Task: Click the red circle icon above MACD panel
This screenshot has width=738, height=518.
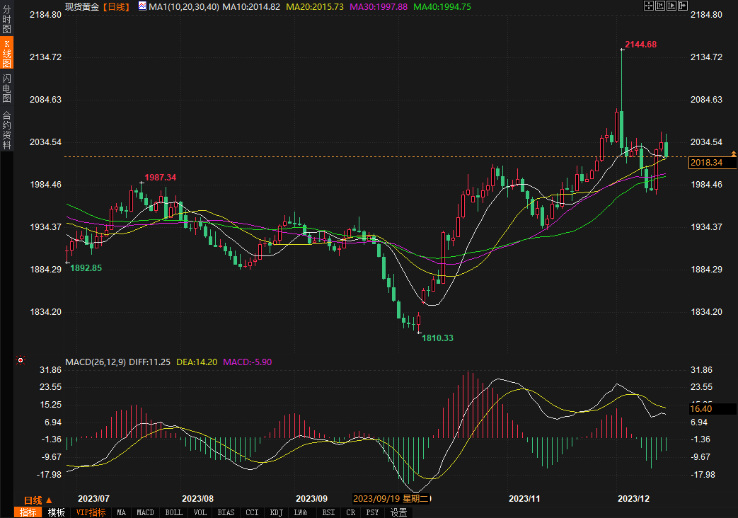Action: [x=21, y=360]
